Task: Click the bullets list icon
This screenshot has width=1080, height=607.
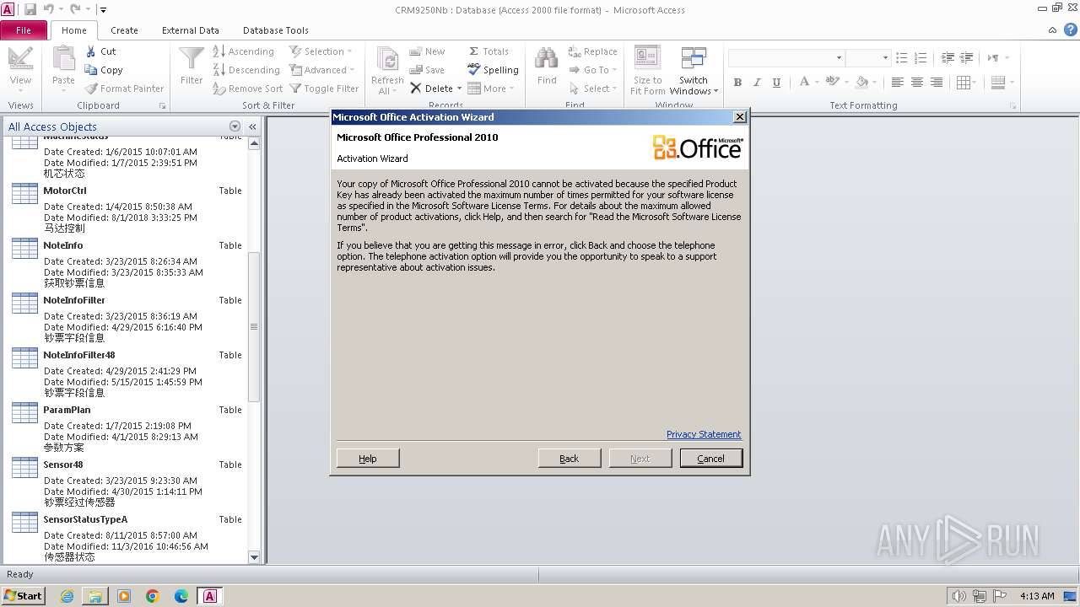Action: pos(901,58)
